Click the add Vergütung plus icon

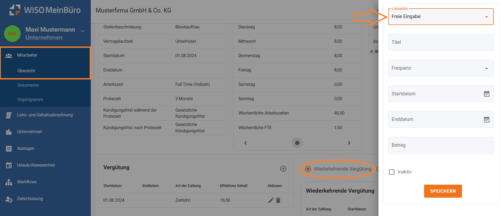point(283,169)
